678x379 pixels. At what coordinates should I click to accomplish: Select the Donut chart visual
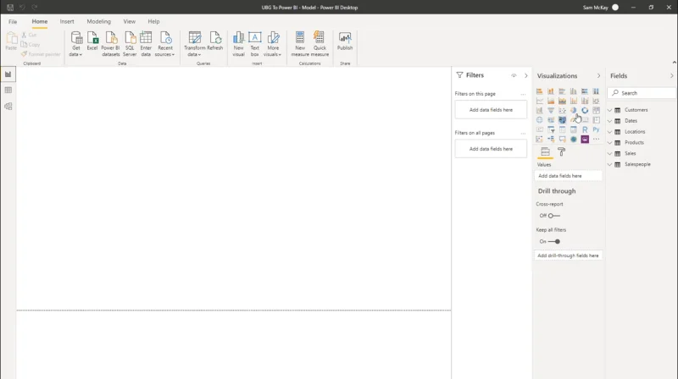585,110
